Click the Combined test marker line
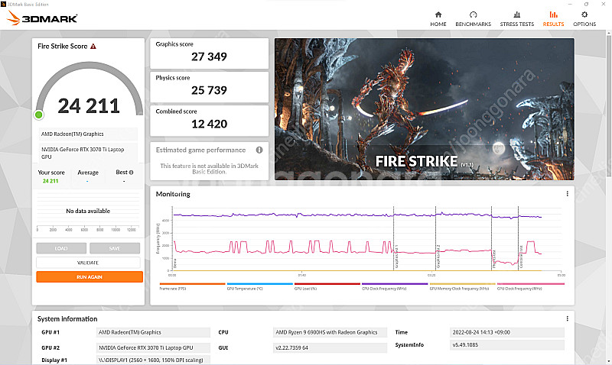This screenshot has height=365, width=612. click(519, 238)
